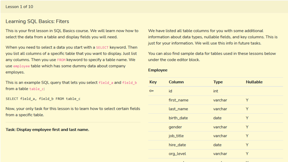Select the org_level column row

(x=177, y=154)
